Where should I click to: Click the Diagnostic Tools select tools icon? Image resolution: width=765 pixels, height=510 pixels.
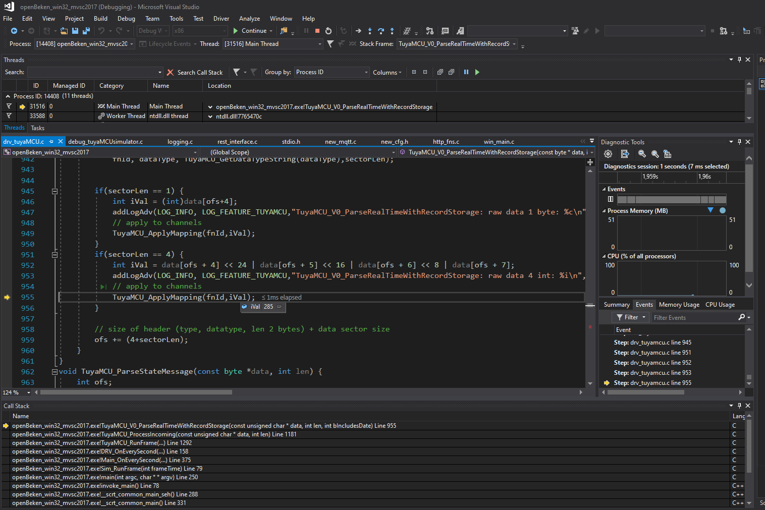625,154
